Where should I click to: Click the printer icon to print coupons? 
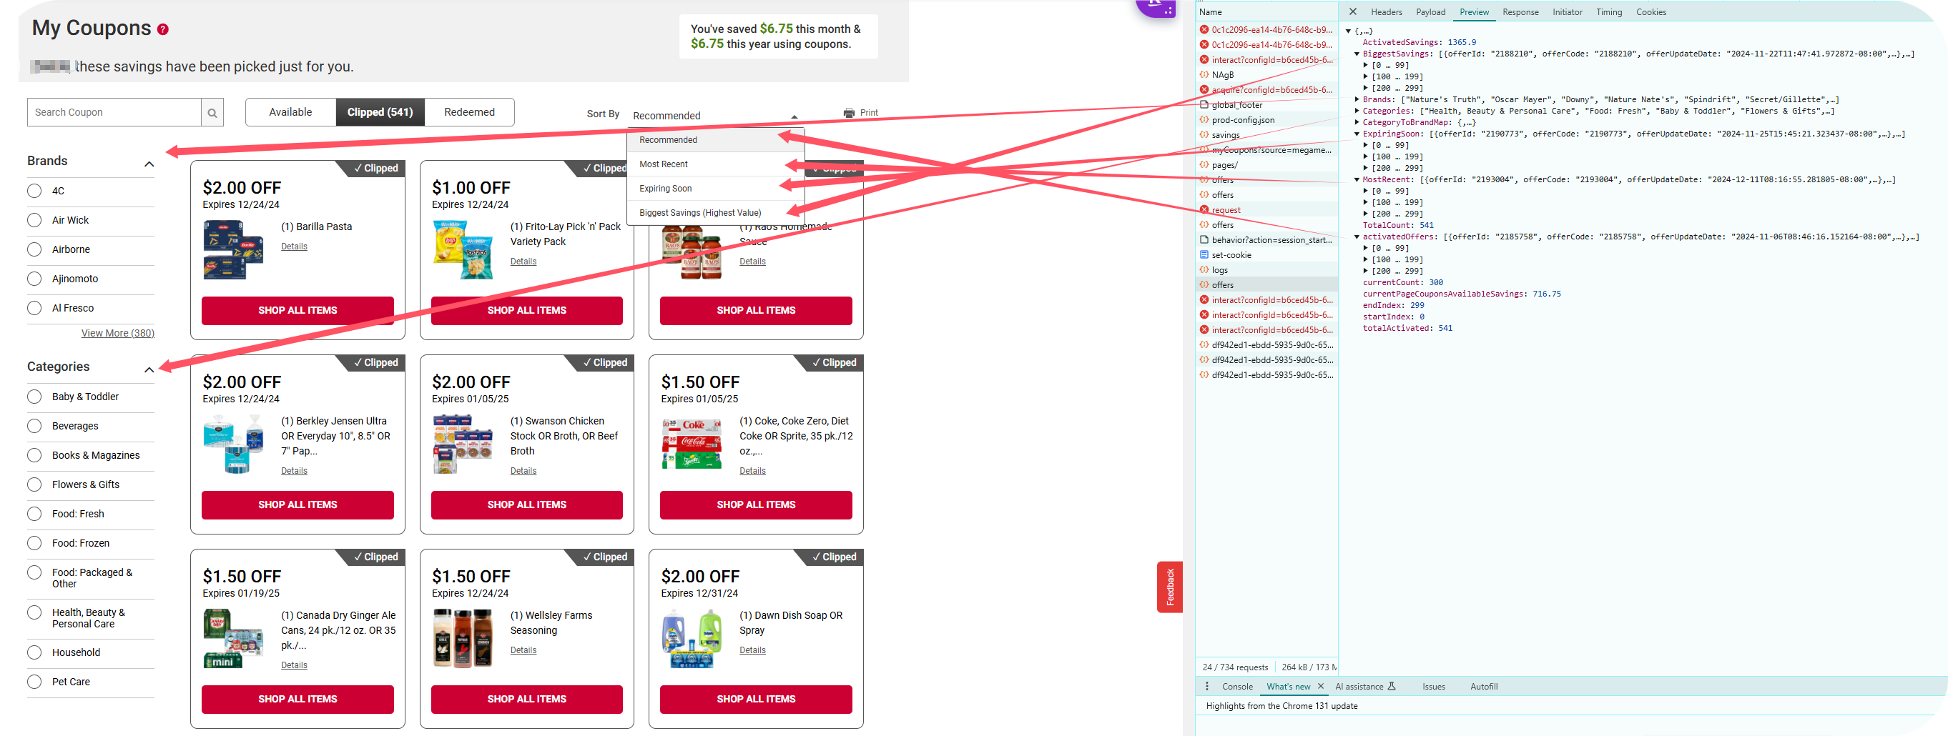[x=848, y=114]
